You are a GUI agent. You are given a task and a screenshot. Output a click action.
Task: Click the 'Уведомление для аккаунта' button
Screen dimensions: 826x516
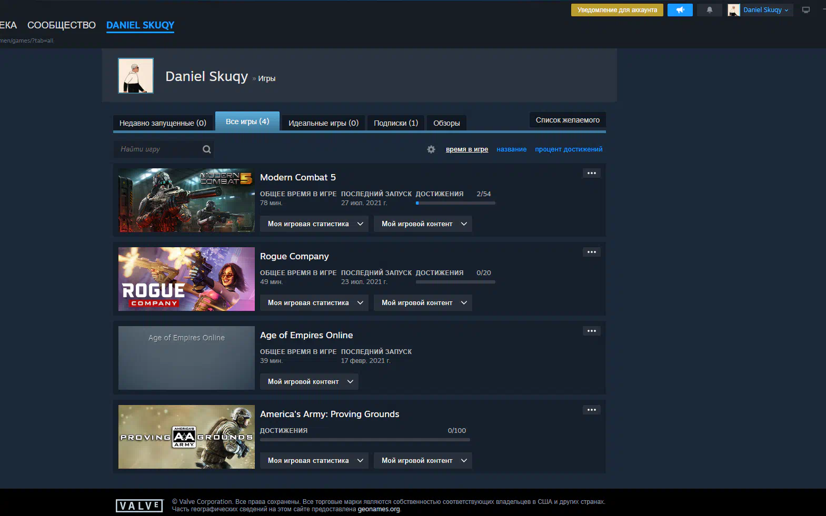click(617, 10)
